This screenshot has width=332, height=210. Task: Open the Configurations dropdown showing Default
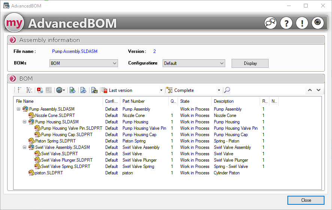pyautogui.click(x=193, y=63)
